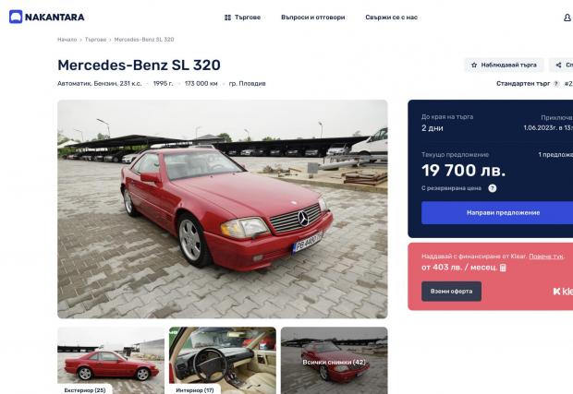Screen dimensions: 573x394
Task: Open the reserved price question mark tooltip
Action: pos(493,188)
